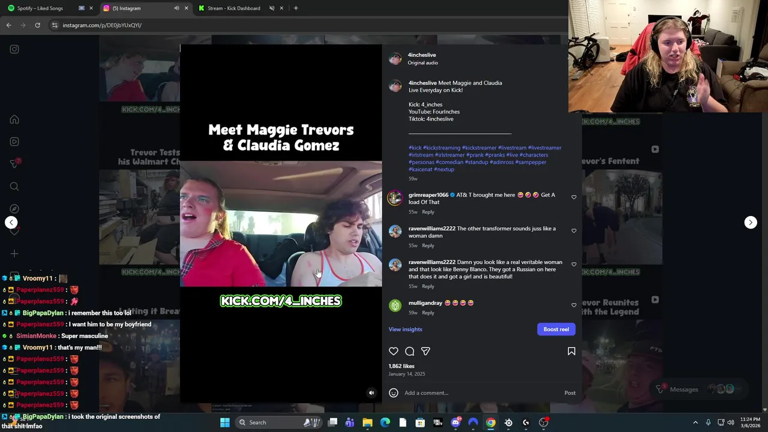View the 1,862 likes list

point(401,366)
